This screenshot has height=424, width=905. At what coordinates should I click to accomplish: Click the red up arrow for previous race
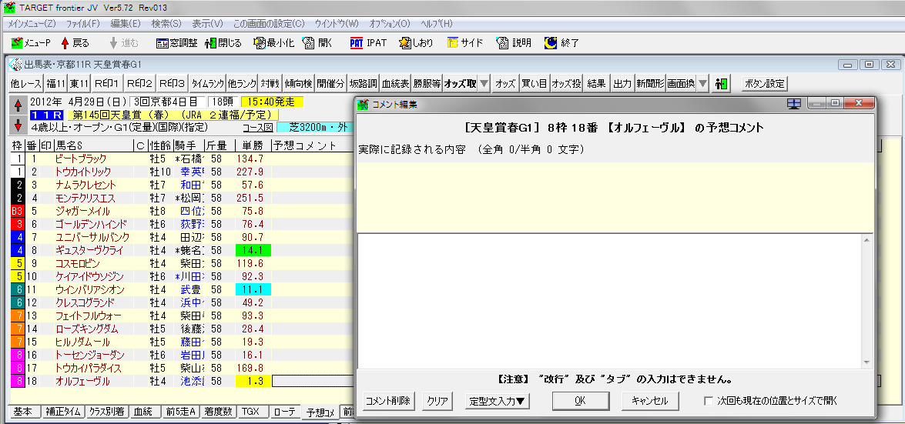(x=18, y=105)
